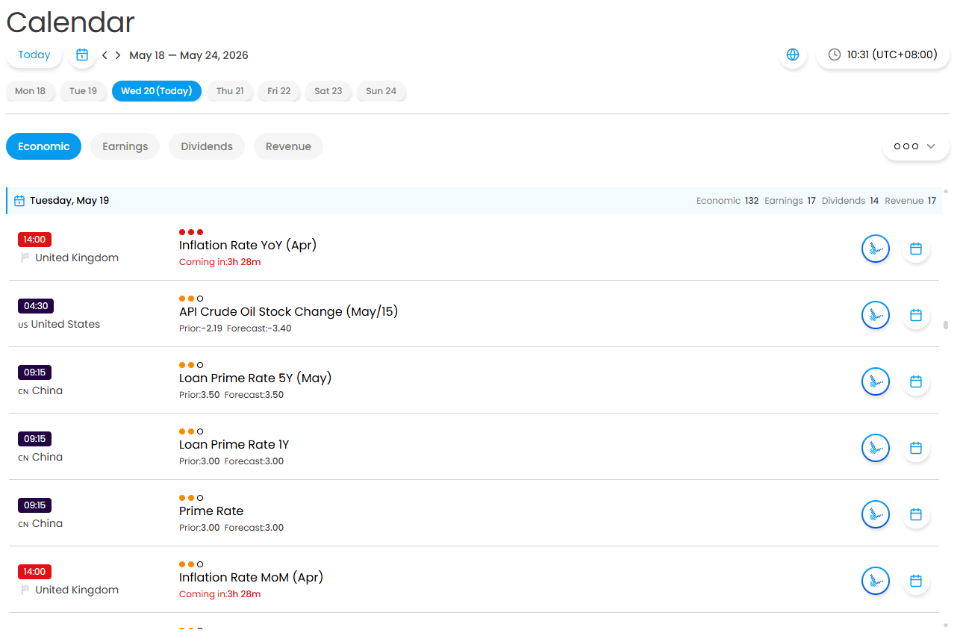966x633 pixels.
Task: Open the importance filter dropdown
Action: coord(916,146)
